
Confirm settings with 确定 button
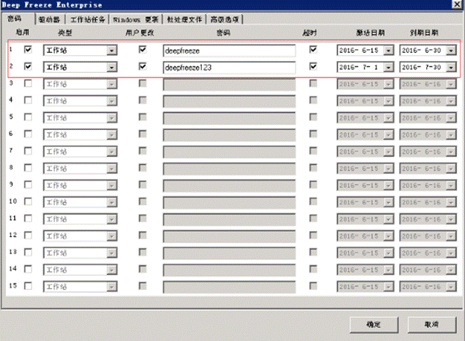(374, 325)
